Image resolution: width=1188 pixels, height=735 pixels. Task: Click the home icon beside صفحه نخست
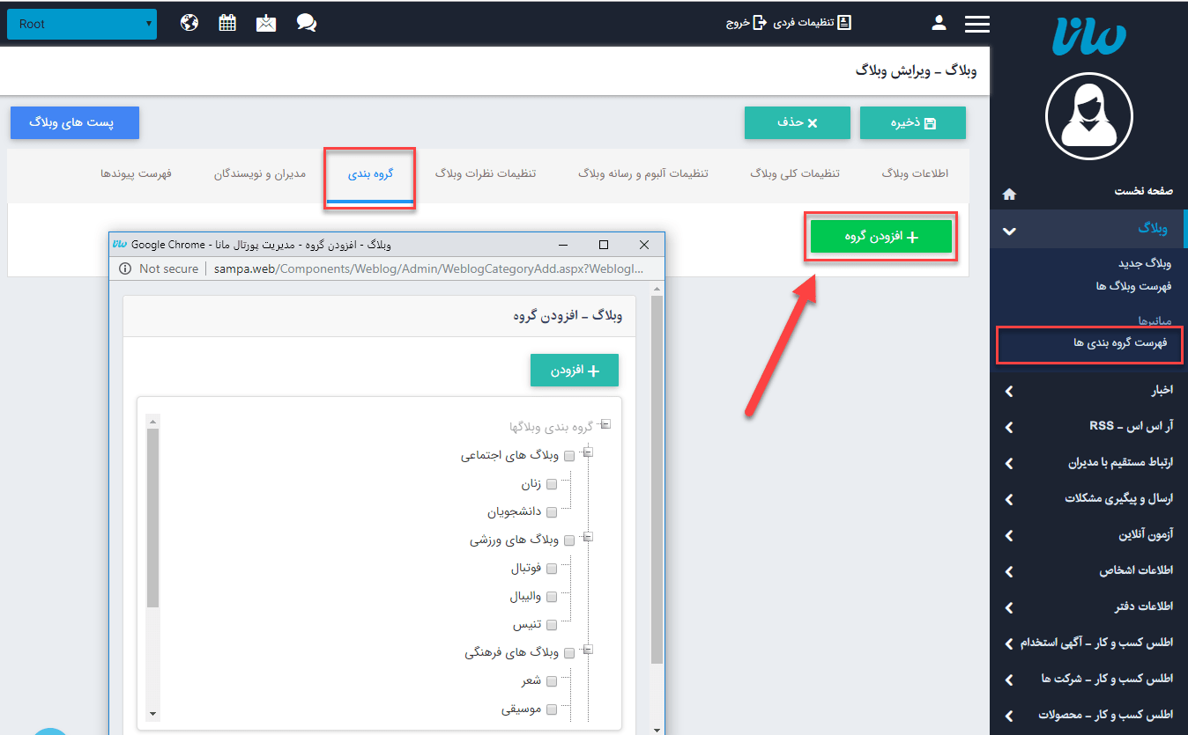pos(1010,194)
